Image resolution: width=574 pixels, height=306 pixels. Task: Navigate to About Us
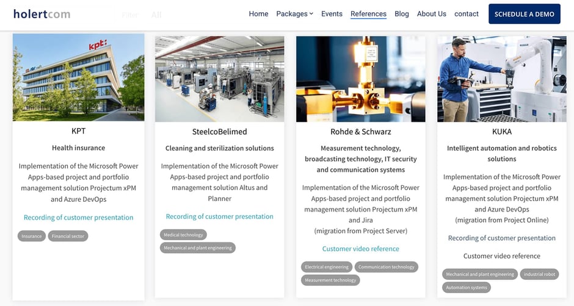point(432,14)
